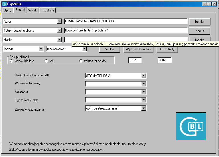Click the start year field containing 1992
219x157 pixels.
click(x=135, y=60)
